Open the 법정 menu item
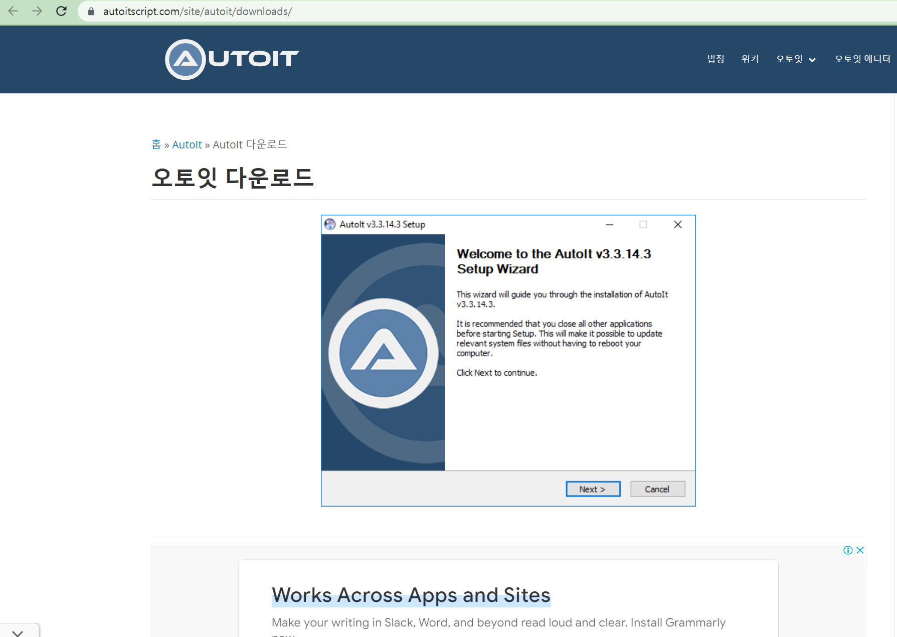897x637 pixels. point(715,59)
